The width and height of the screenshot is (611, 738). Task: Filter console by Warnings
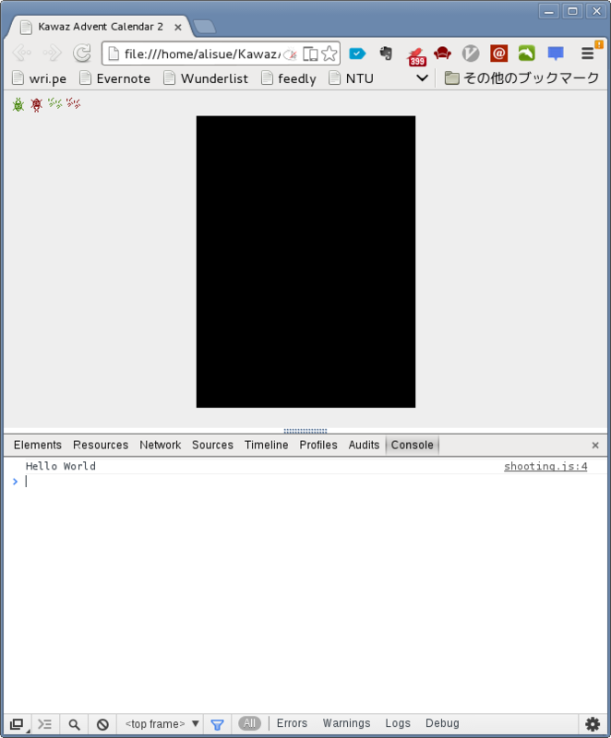346,723
